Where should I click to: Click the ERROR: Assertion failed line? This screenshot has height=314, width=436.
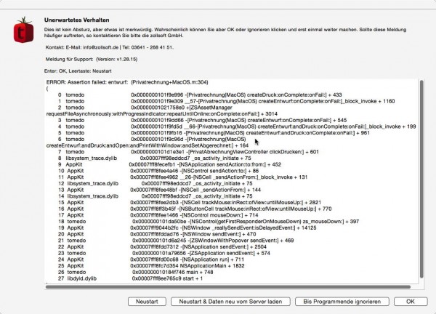pyautogui.click(x=127, y=82)
